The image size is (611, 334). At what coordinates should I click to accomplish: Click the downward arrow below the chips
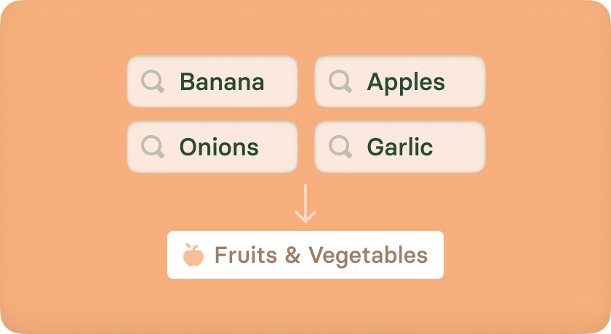tap(305, 203)
